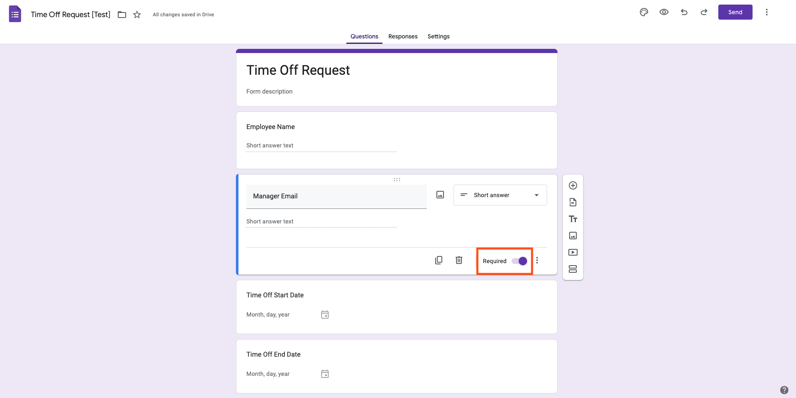Preview the form with eye icon
This screenshot has height=398, width=796.
tap(664, 12)
